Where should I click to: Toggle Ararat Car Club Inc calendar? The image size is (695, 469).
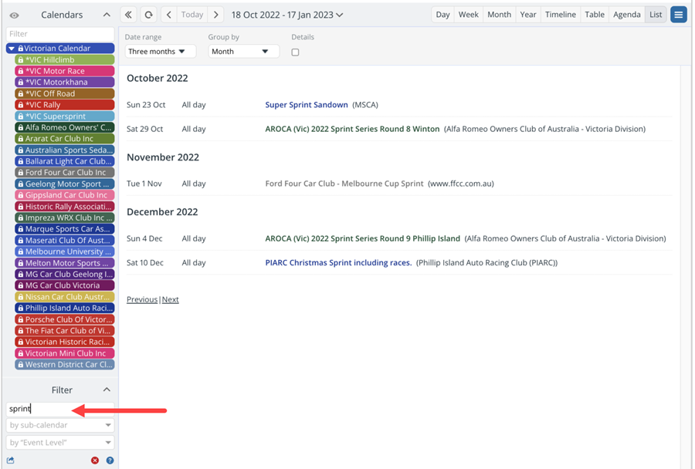(x=65, y=139)
